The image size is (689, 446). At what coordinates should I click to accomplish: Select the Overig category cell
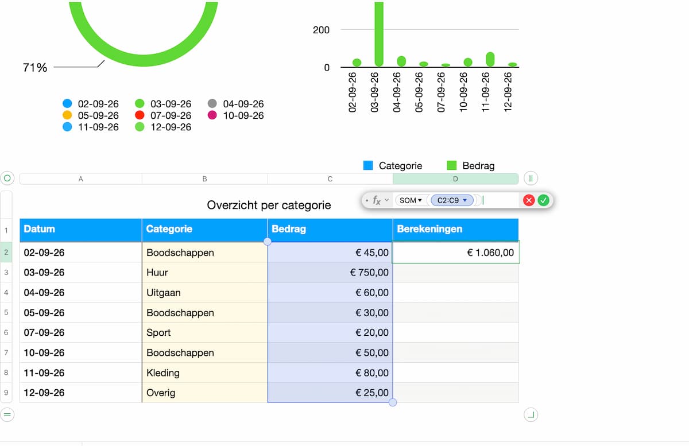click(x=205, y=393)
